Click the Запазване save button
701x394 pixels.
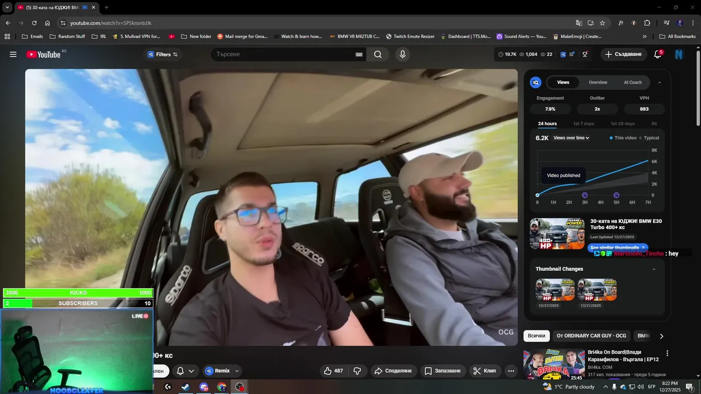point(443,370)
